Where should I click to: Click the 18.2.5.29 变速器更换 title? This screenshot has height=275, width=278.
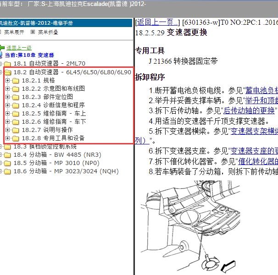[171, 33]
